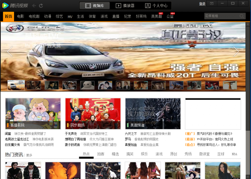Open the 公益 channel marked NEW

(170, 16)
